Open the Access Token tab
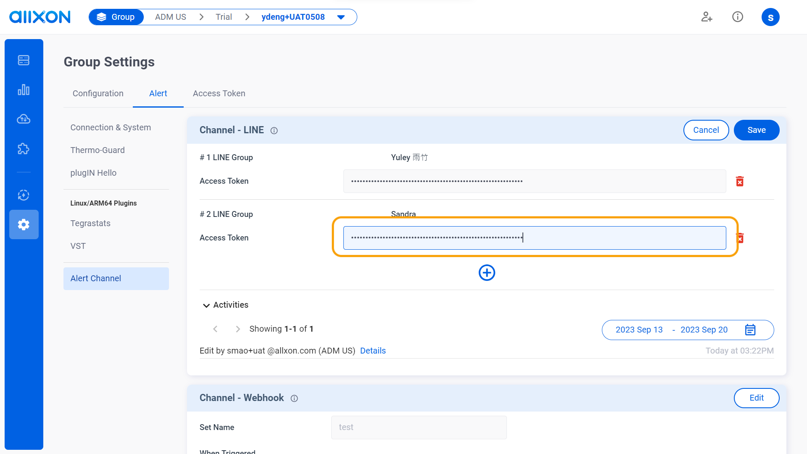Viewport: 807px width, 454px height. [219, 93]
